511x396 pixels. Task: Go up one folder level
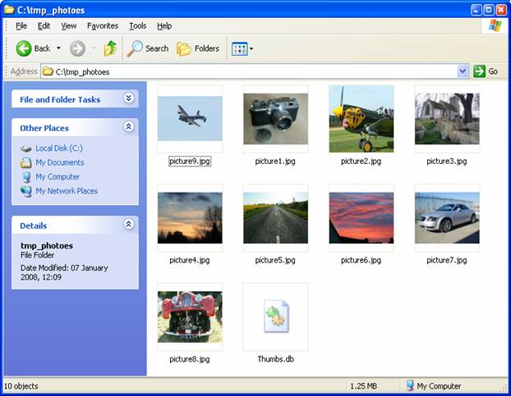coord(110,48)
